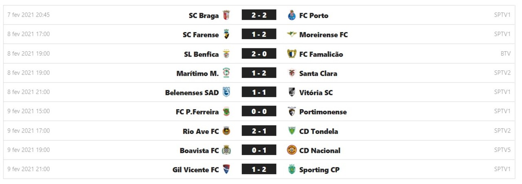
Task: Click the Vitória SC club crest
Action: tap(292, 92)
